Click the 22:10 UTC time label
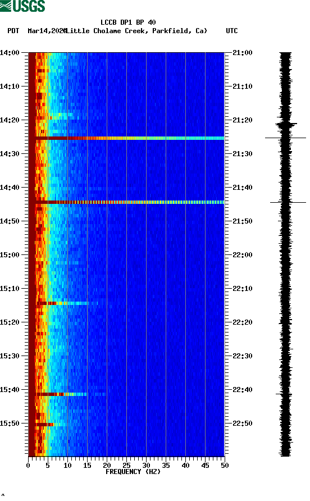Image resolution: width=310 pixels, height=501 pixels. tap(243, 289)
